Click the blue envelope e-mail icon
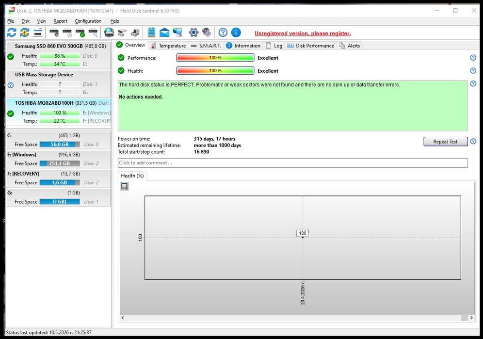This screenshot has width=483, height=339. (164, 32)
